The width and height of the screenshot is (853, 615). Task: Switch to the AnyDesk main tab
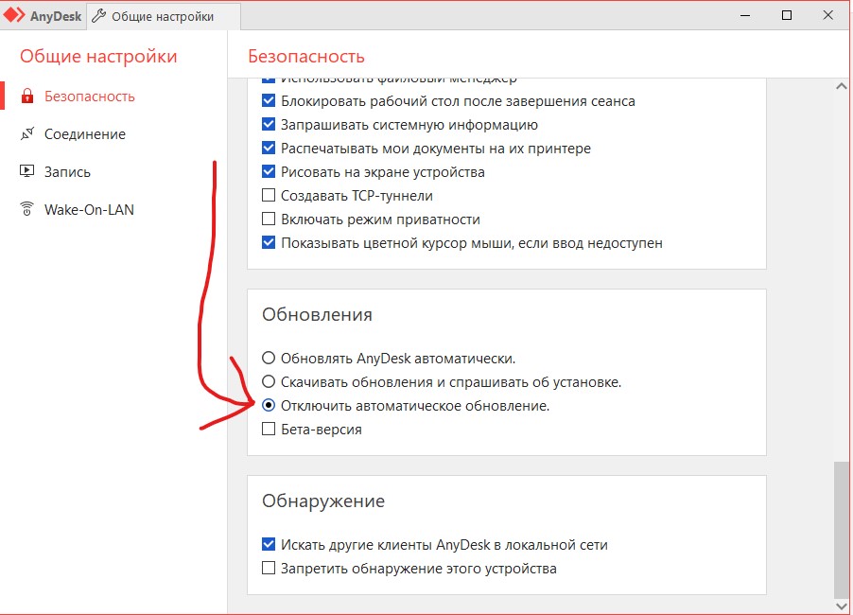[43, 16]
